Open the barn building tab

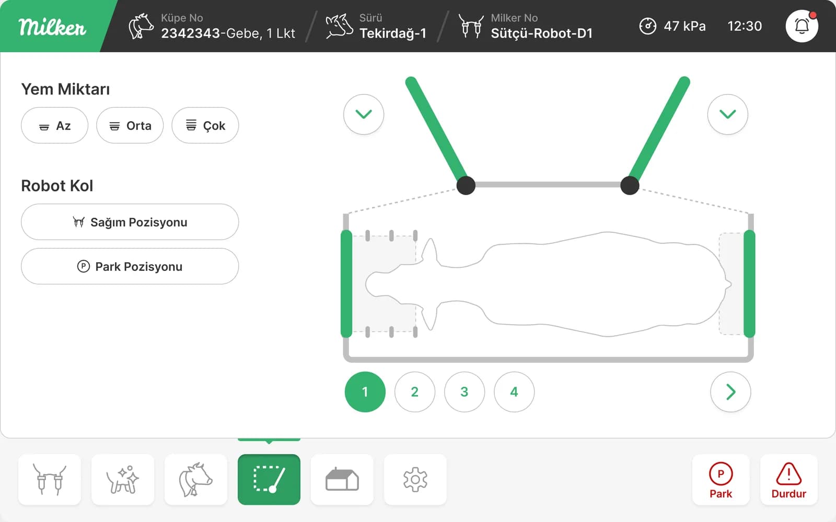pyautogui.click(x=342, y=479)
